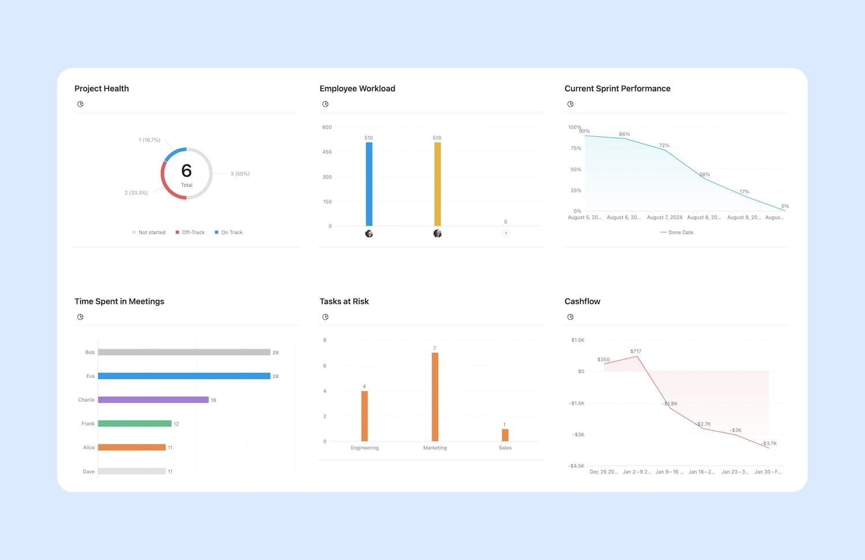Toggle the Off-Track legend item
Image resolution: width=865 pixels, height=560 pixels.
(x=190, y=232)
